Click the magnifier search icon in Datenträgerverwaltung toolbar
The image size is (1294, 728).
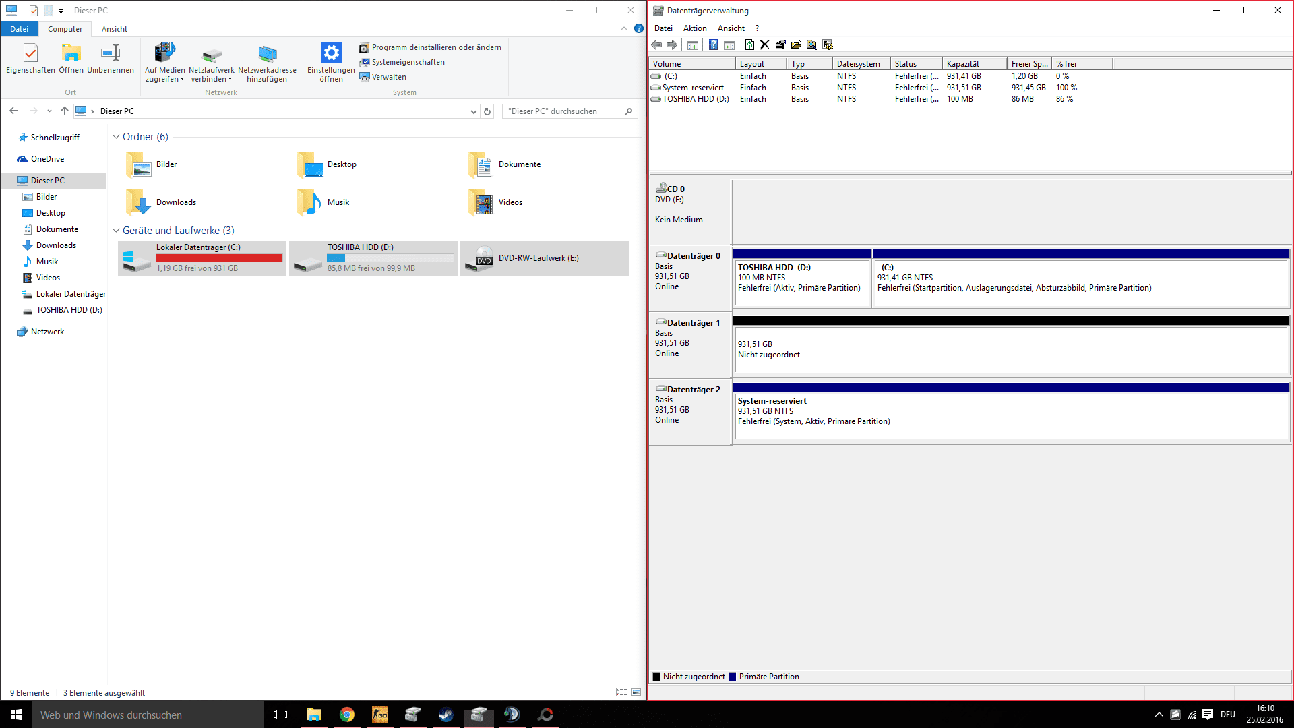[x=812, y=44]
